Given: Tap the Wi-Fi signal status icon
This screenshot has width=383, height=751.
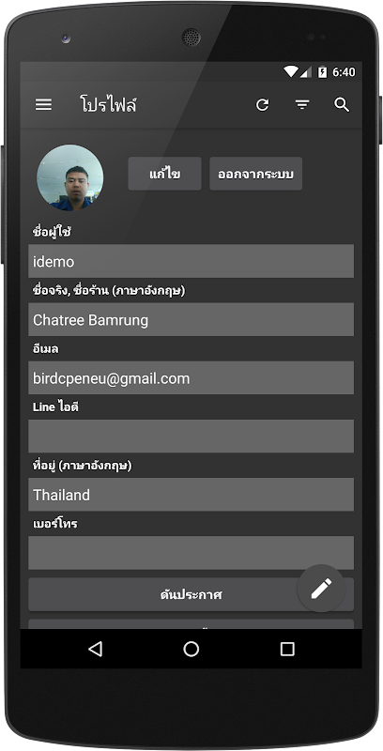Looking at the screenshot, I should tap(290, 72).
